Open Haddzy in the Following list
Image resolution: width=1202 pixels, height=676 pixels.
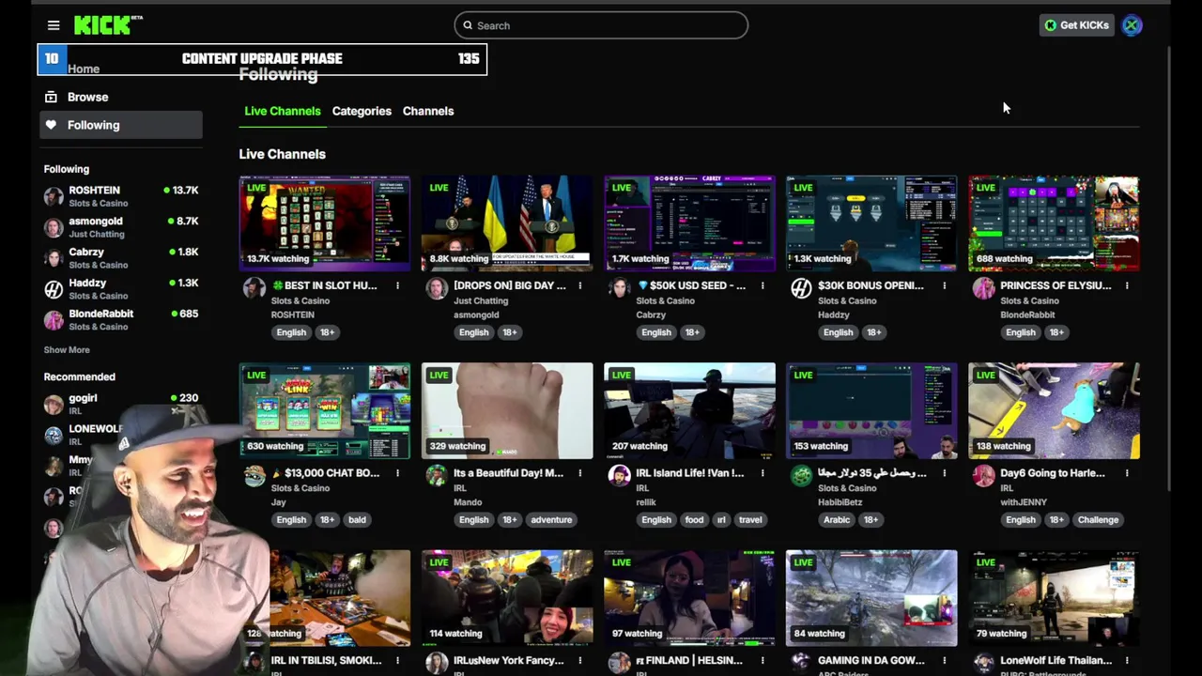[x=120, y=288]
